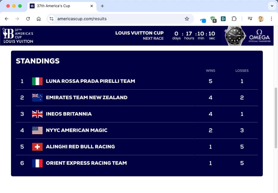Screen dimensions: 278x193
Task: Reload the results page
Action: tap(28, 19)
